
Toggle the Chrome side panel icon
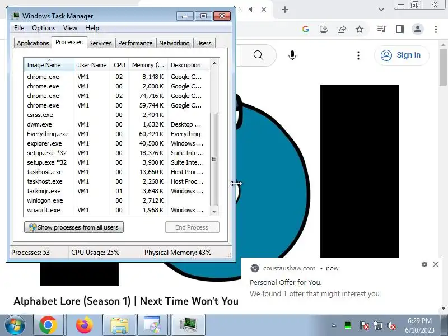[400, 29]
